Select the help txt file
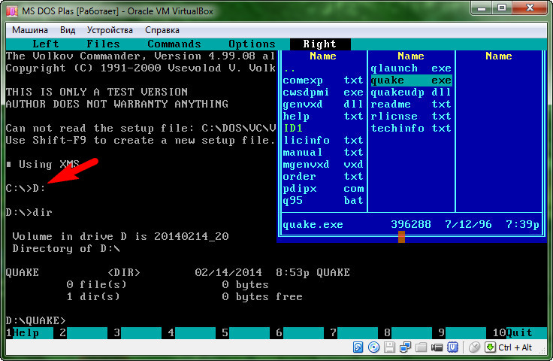Image resolution: width=553 pixels, height=361 pixels. (x=322, y=117)
